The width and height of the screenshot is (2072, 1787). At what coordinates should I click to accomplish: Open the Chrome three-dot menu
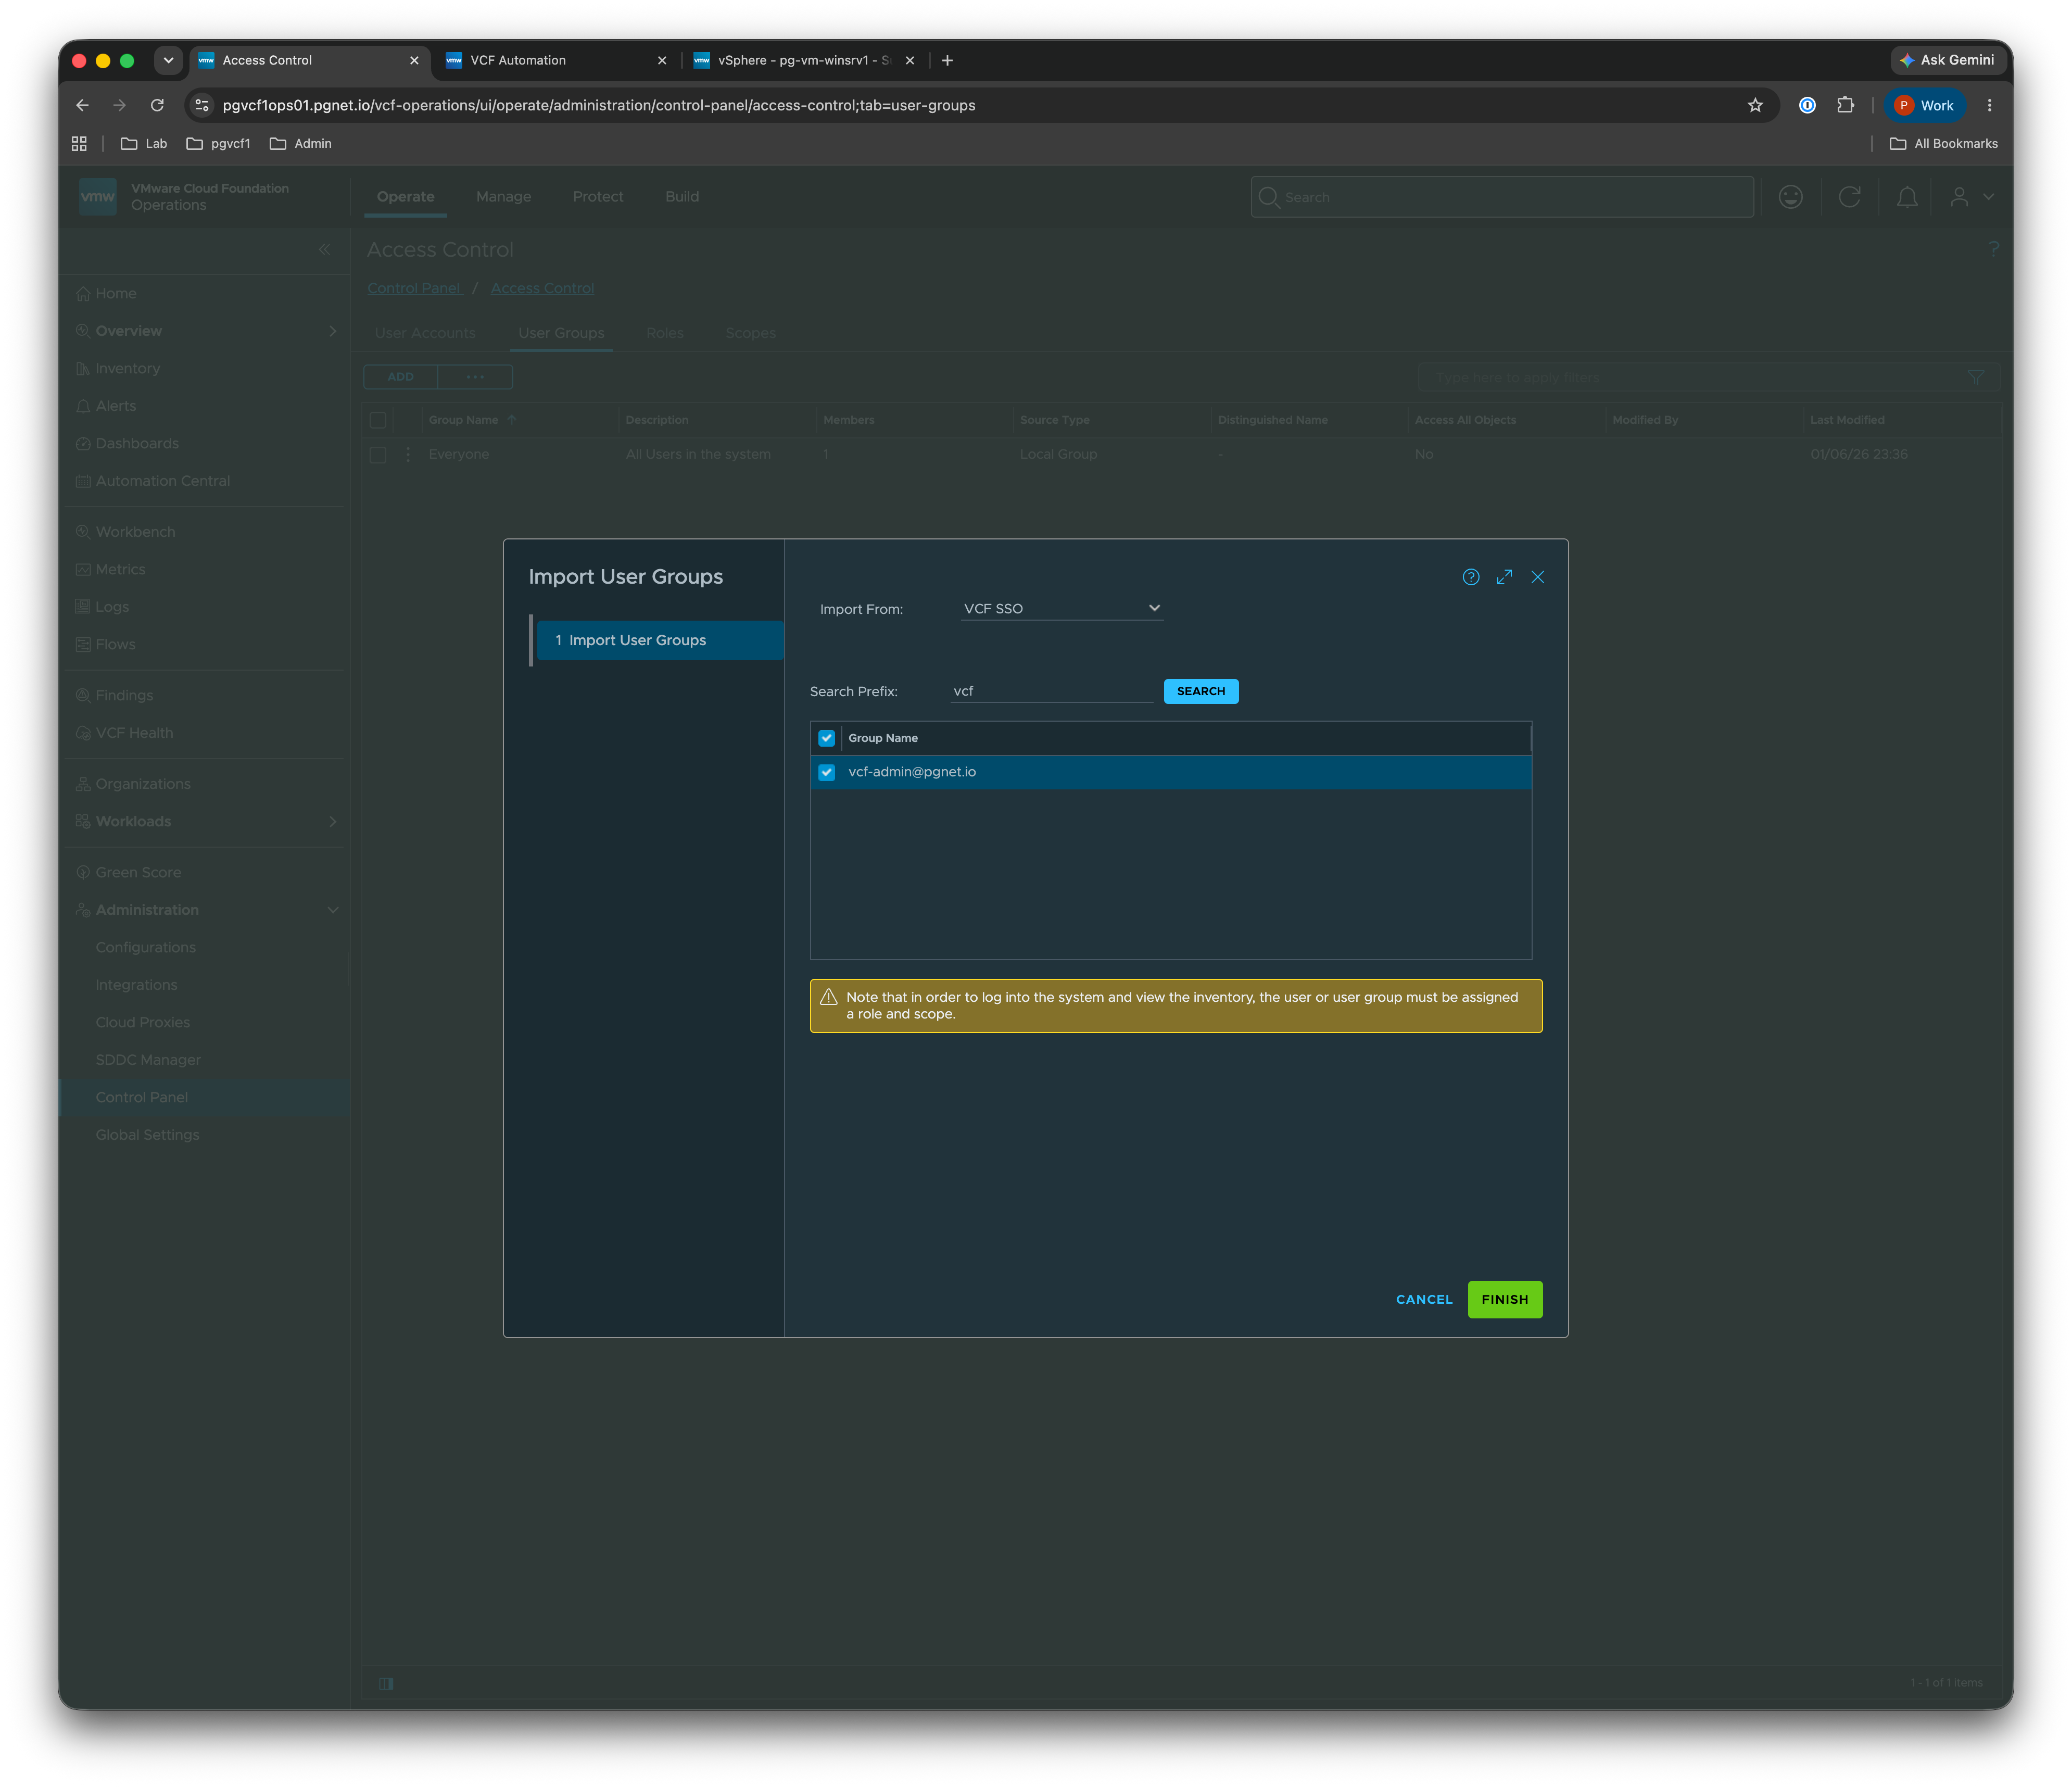point(1989,105)
